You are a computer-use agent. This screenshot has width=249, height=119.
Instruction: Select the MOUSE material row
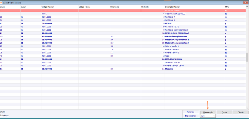pos(123,23)
